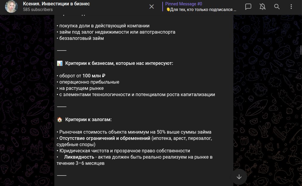The image size is (302, 186).
Task: Toggle the muted notifications bell icon
Action: [263, 7]
